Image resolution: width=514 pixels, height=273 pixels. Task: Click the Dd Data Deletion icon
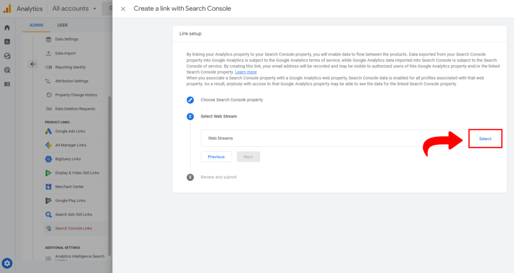(x=49, y=109)
